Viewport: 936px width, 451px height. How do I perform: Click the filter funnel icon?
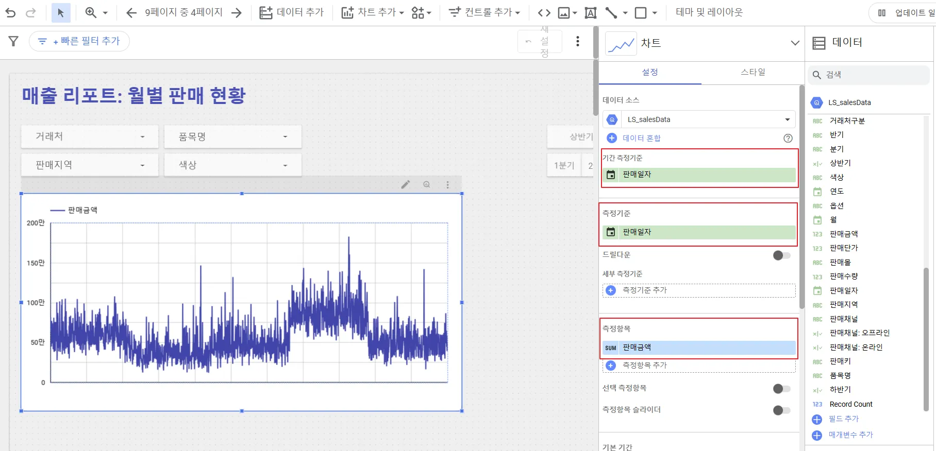(14, 41)
